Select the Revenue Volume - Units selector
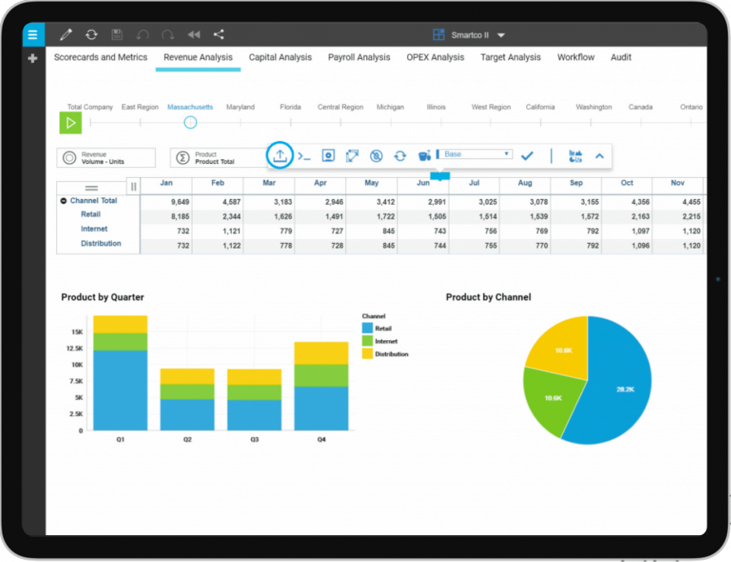The width and height of the screenshot is (731, 562). (x=105, y=157)
